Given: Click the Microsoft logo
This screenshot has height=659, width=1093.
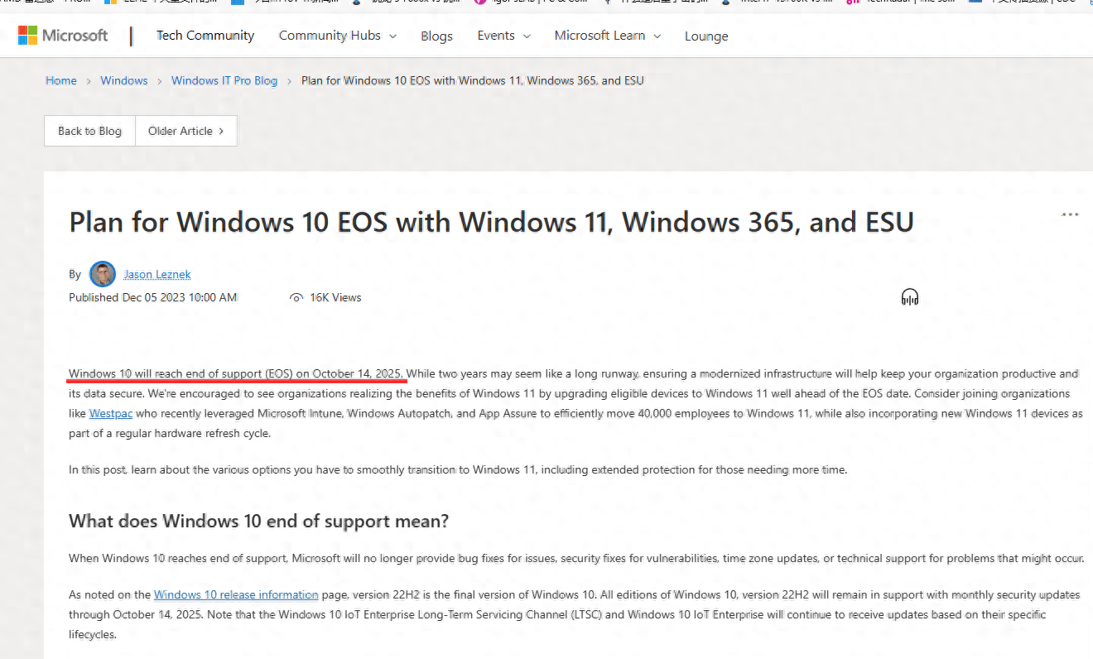Looking at the screenshot, I should click(63, 36).
